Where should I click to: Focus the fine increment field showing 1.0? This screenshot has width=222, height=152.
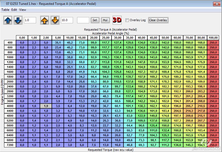[30, 20]
